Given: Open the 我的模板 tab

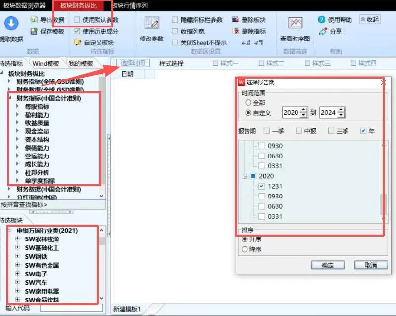Looking at the screenshot, I should click(x=81, y=63).
